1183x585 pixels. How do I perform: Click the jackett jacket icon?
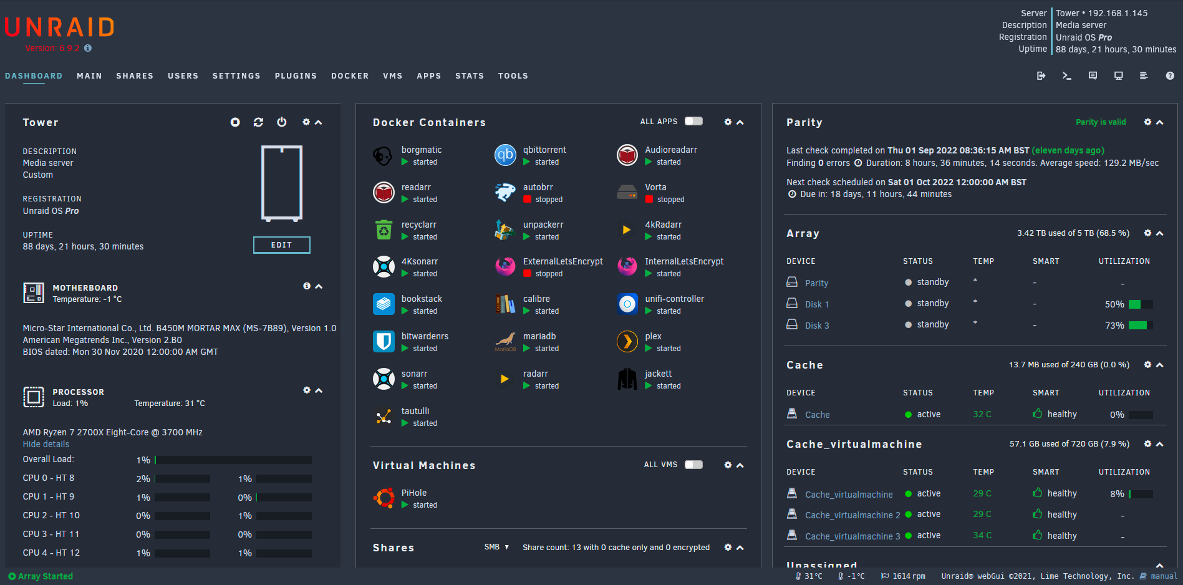tap(627, 379)
